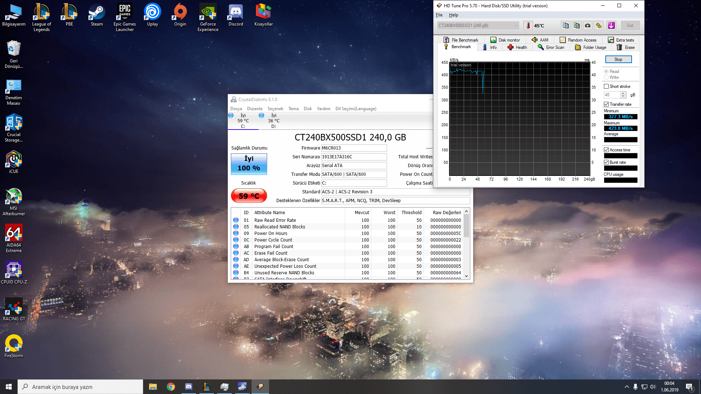The image size is (701, 394).
Task: Open Discord from the taskbar
Action: click(x=189, y=387)
